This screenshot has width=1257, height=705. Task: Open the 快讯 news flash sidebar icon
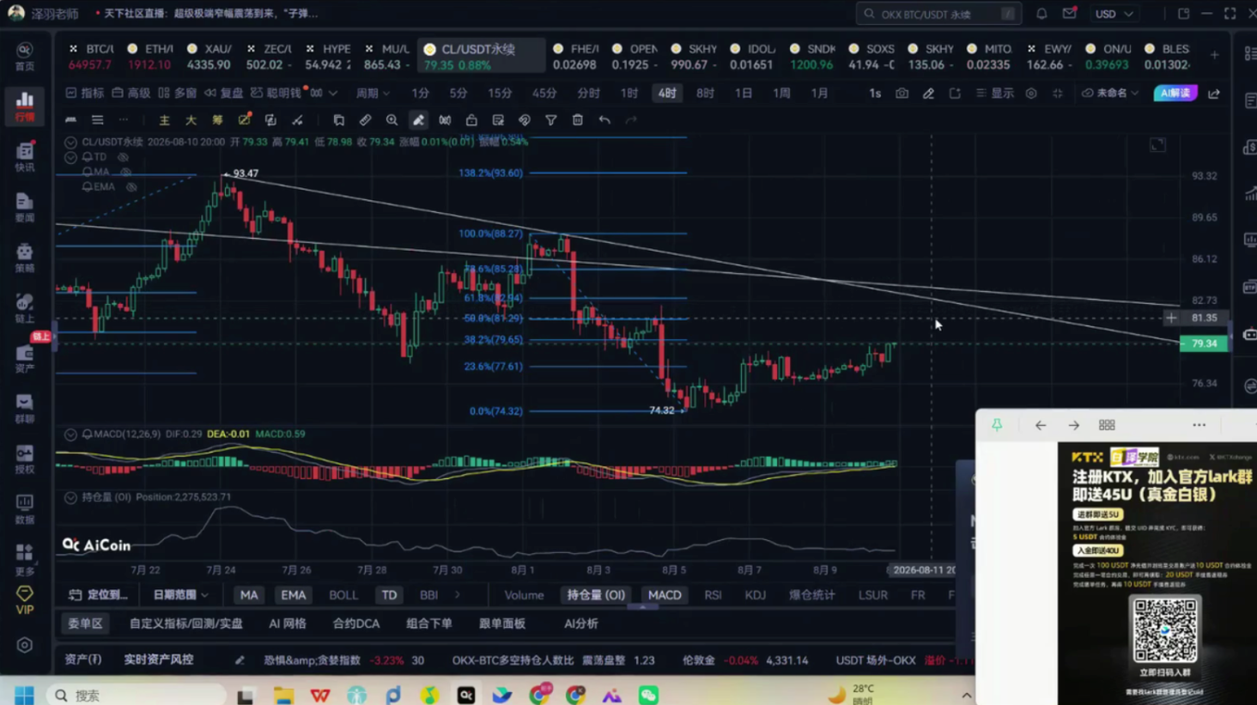pyautogui.click(x=24, y=157)
